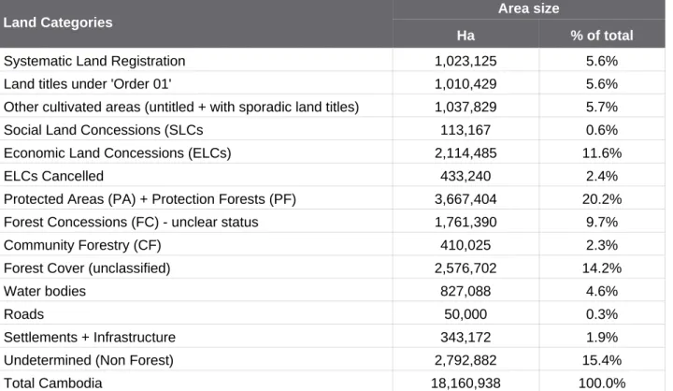Screen dimensions: 673x391
Task: Click the 0.6% cell
Action: point(602,130)
